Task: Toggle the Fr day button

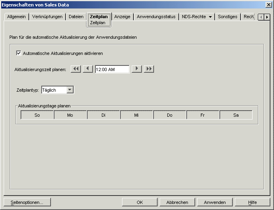Action: click(203, 115)
